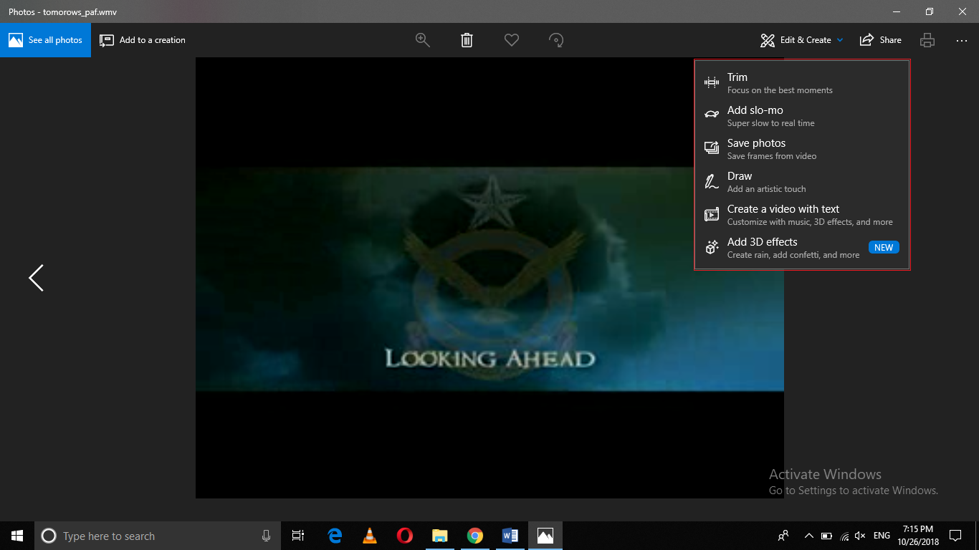
Task: Delete tomorows_paf.wmv using the trash icon
Action: [x=467, y=40]
